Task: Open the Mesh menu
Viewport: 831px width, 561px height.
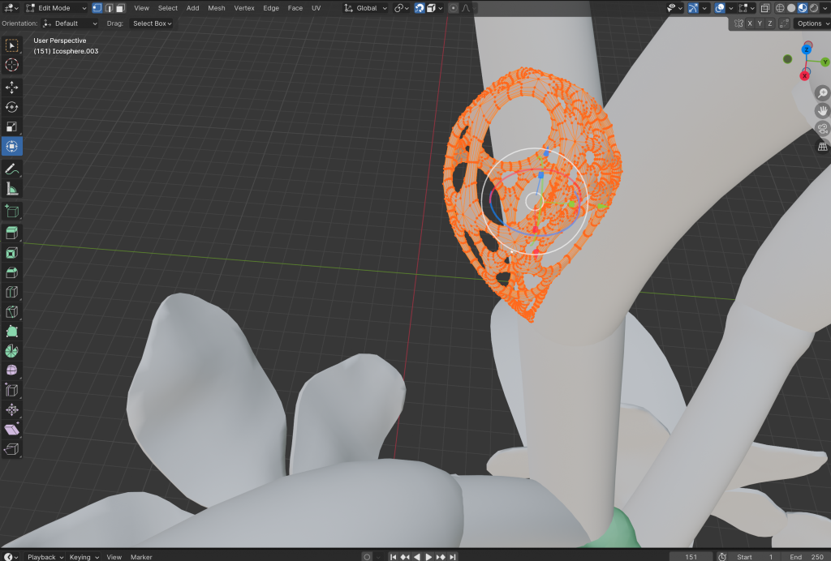Action: pyautogui.click(x=217, y=8)
